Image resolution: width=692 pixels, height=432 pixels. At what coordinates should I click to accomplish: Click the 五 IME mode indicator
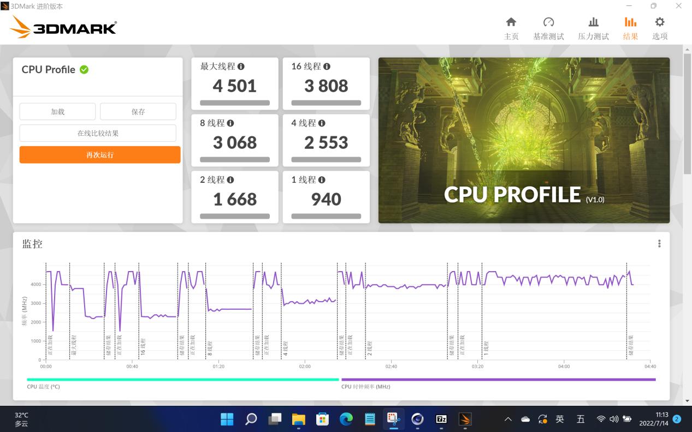coord(581,419)
